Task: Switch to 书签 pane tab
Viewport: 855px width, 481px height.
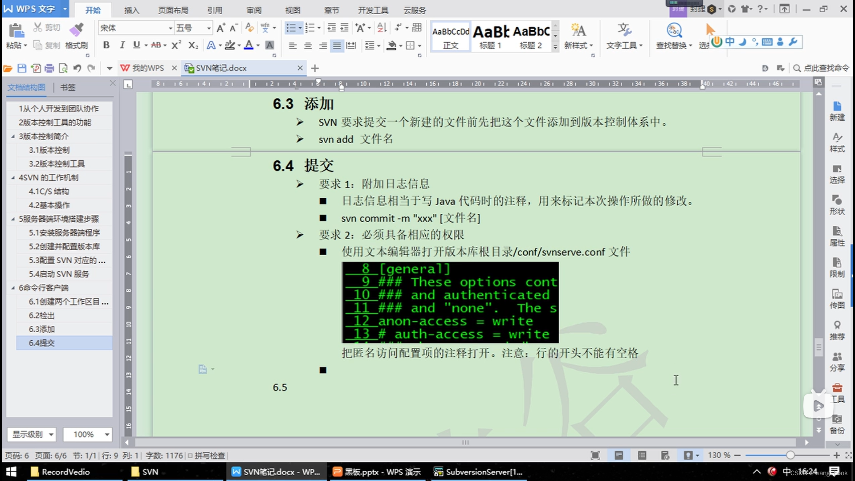Action: [68, 87]
